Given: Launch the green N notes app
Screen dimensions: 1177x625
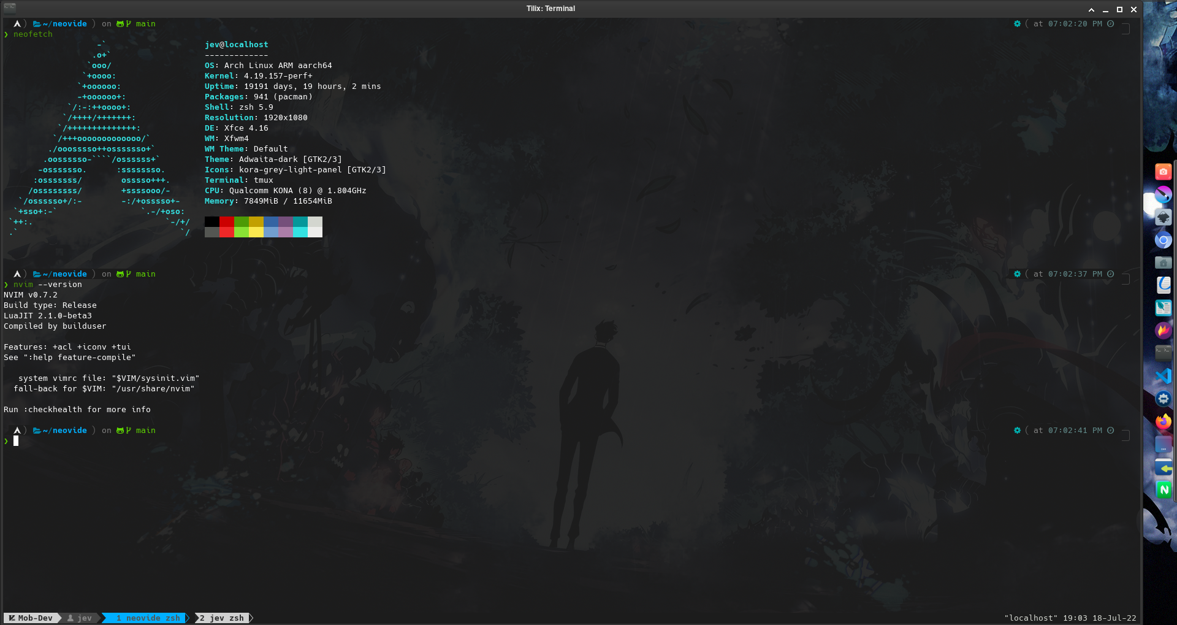Looking at the screenshot, I should pos(1163,489).
